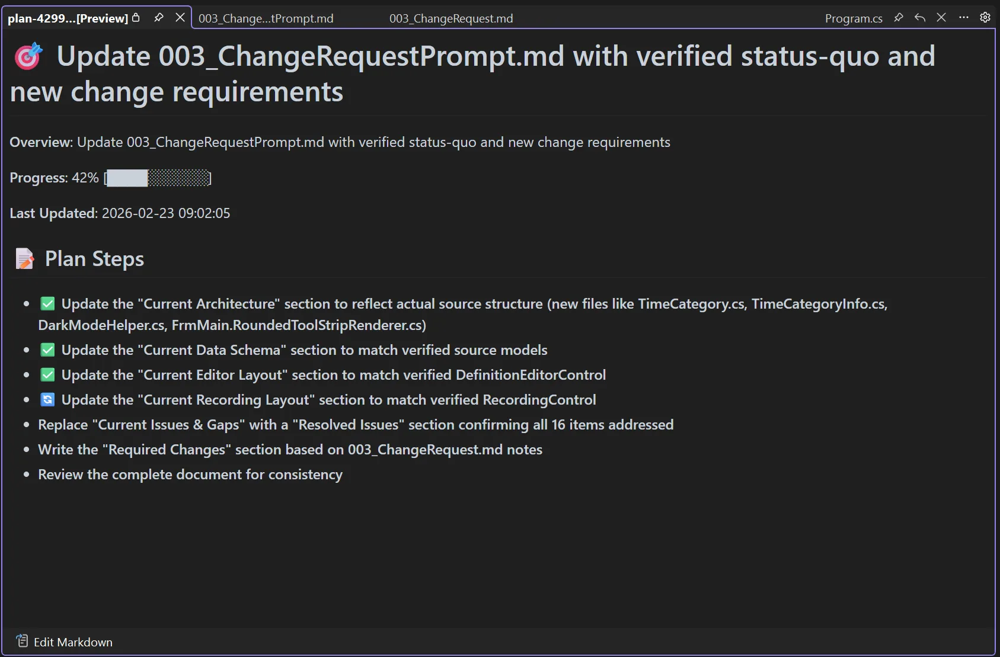Close the plan preview tab
This screenshot has height=657, width=1000.
coord(180,18)
